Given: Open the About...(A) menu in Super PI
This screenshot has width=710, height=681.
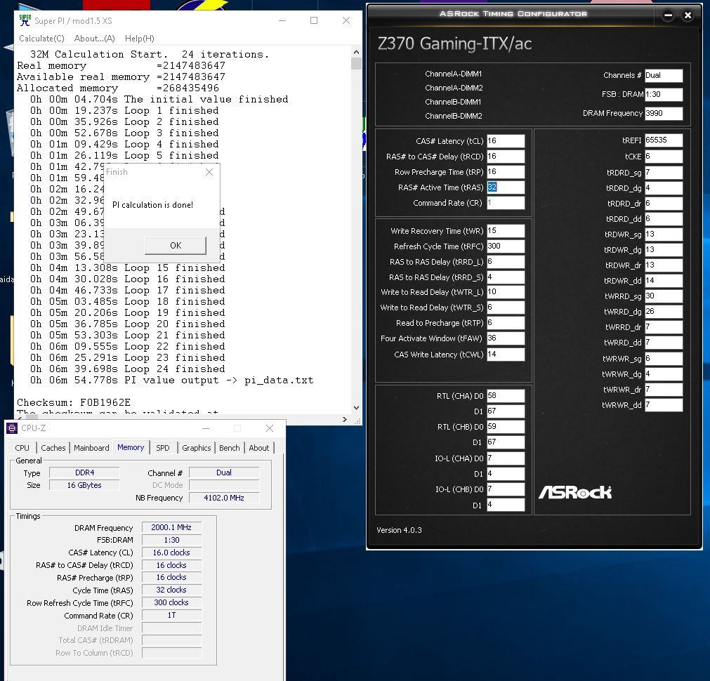Looking at the screenshot, I should coord(94,39).
